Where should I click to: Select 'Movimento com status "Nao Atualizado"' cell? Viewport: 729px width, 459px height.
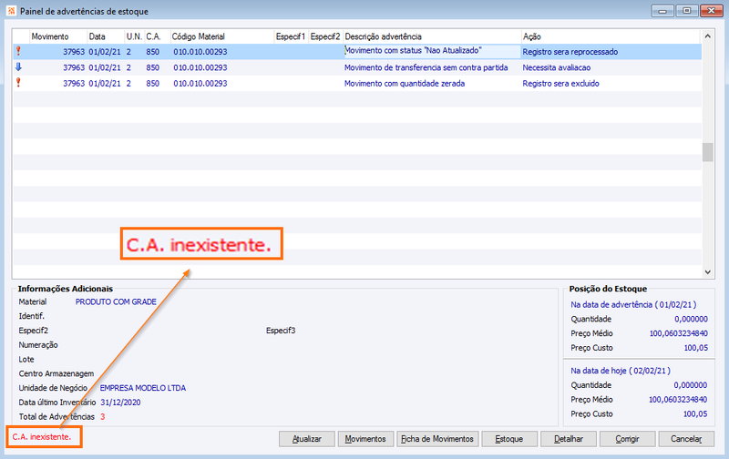[432, 51]
